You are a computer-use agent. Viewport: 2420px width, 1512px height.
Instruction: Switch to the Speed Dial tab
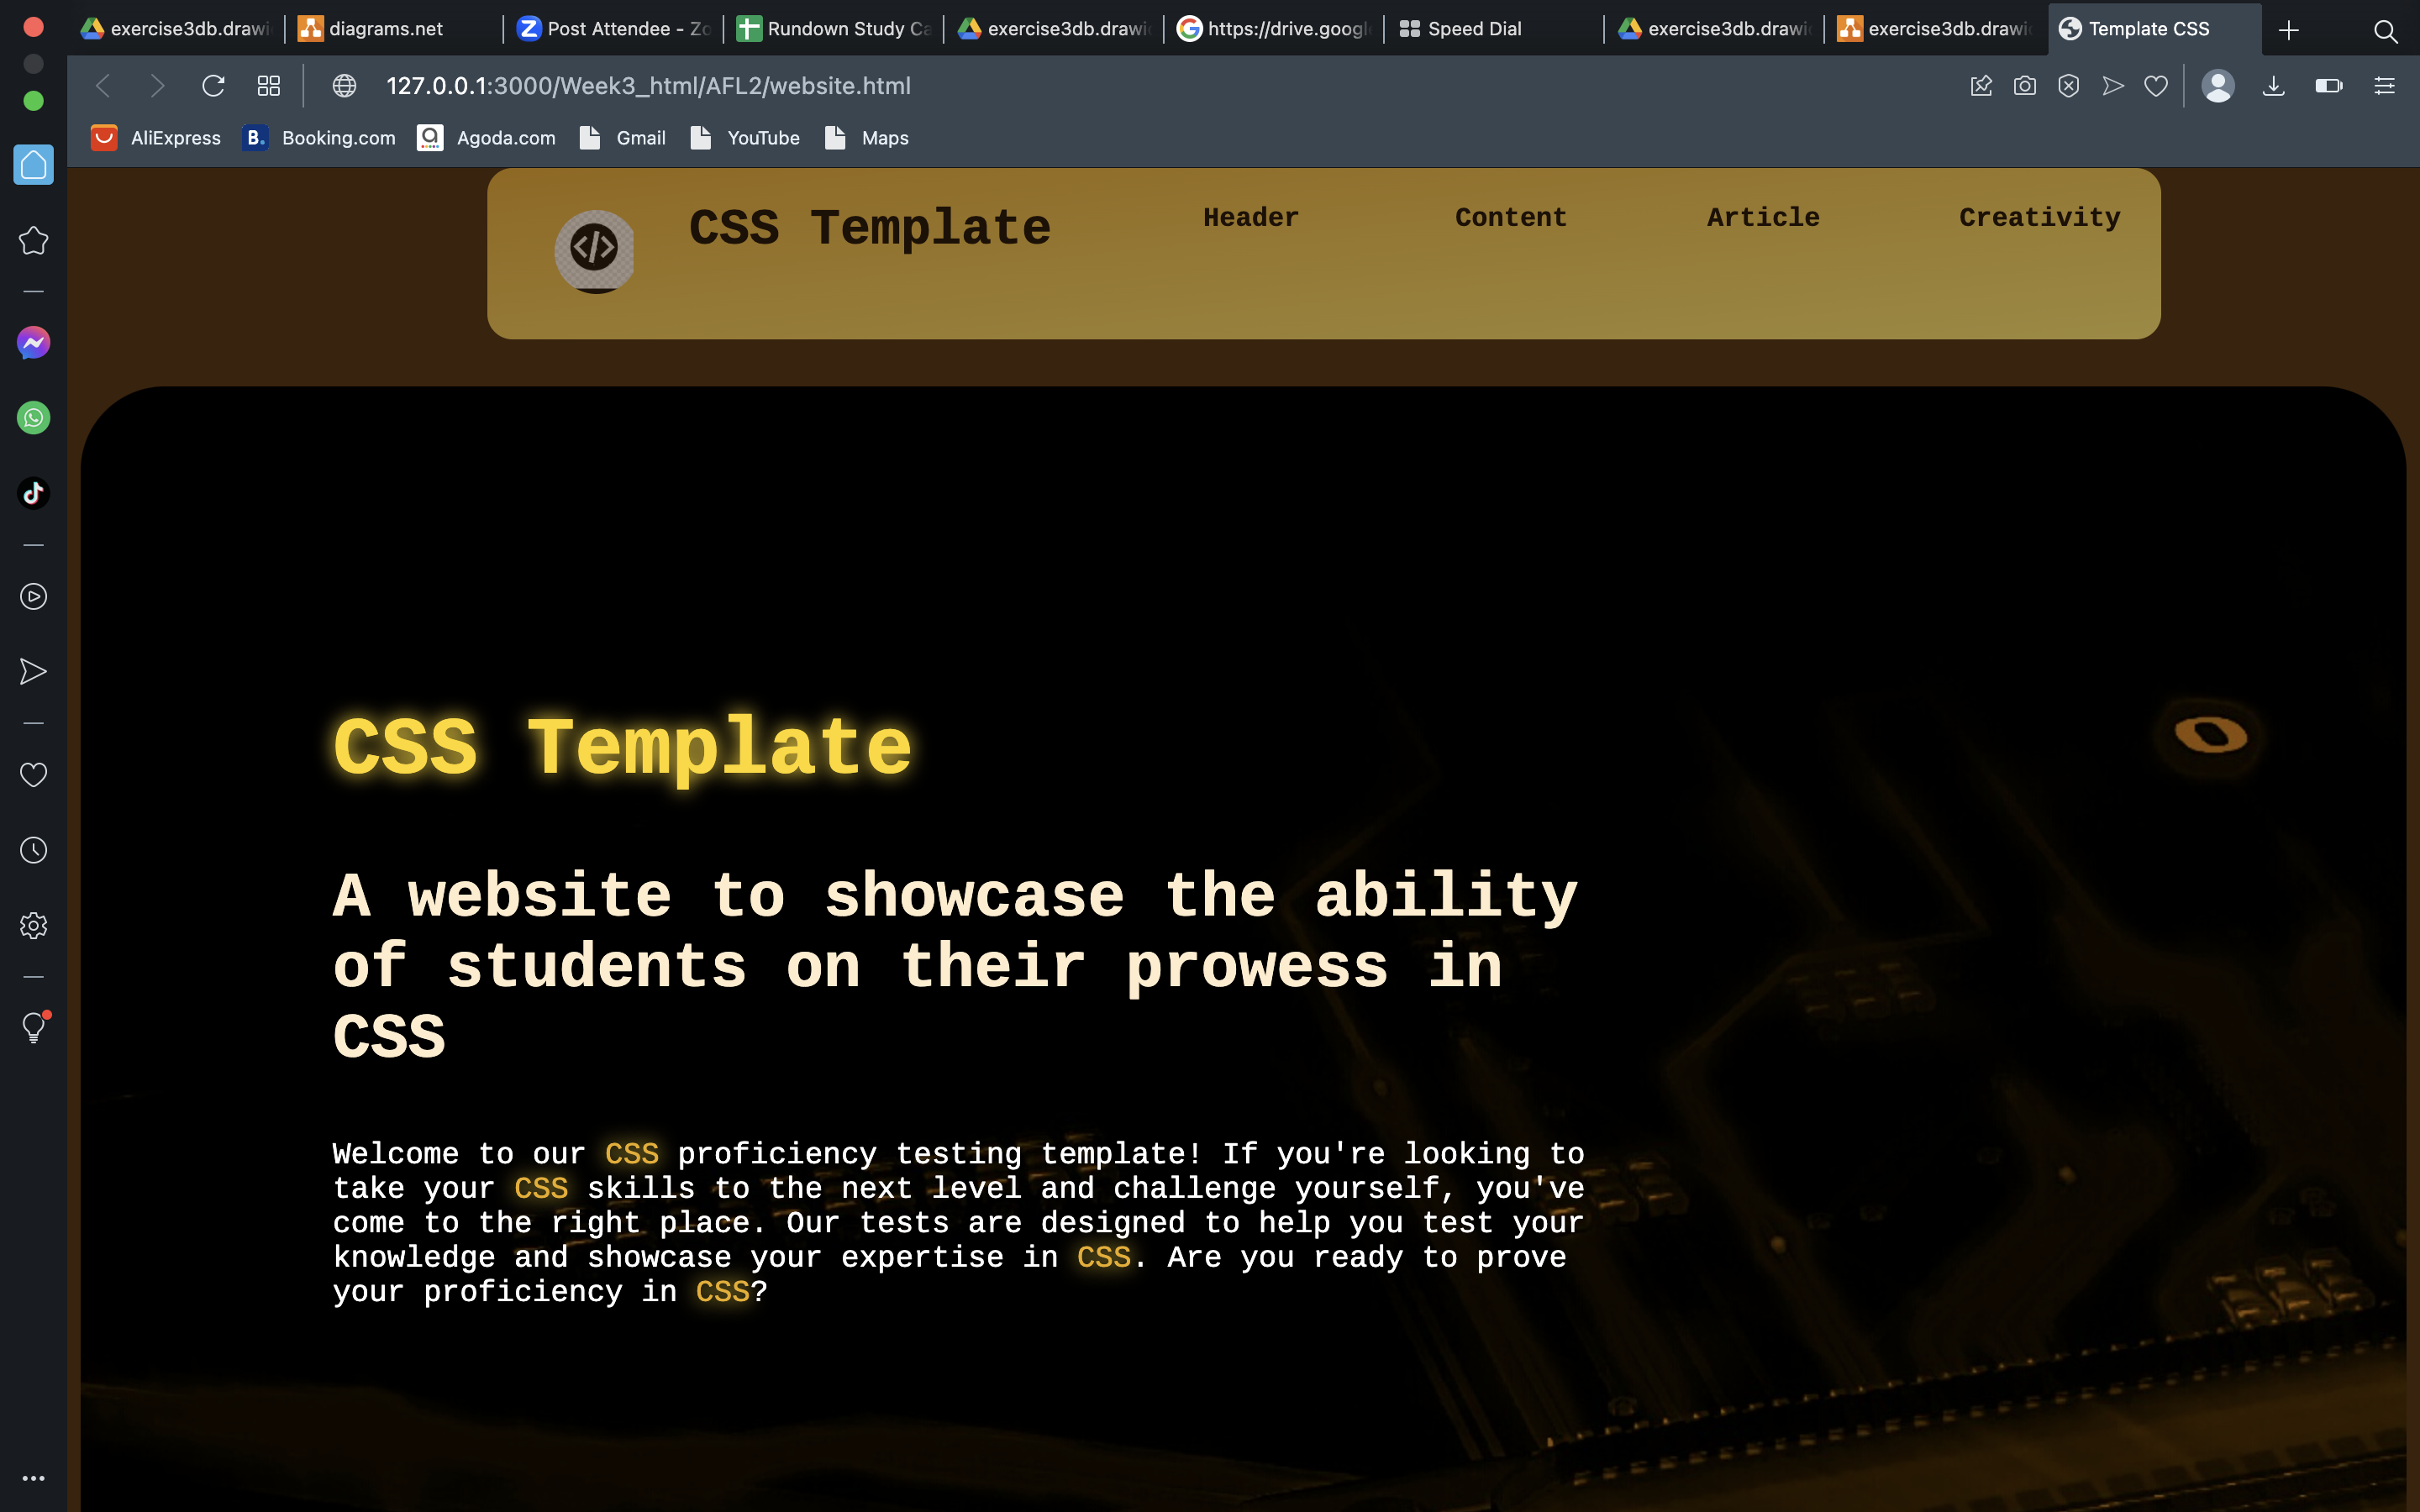click(1473, 29)
